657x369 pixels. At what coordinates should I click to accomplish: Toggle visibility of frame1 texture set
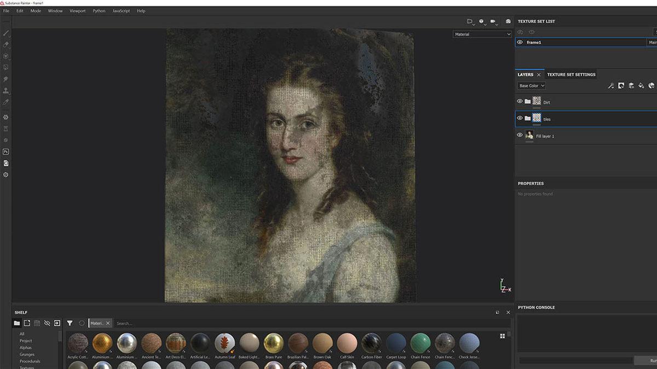(520, 42)
